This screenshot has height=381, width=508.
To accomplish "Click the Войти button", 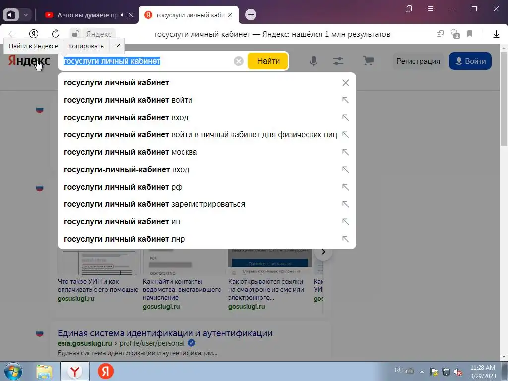I will pos(470,61).
